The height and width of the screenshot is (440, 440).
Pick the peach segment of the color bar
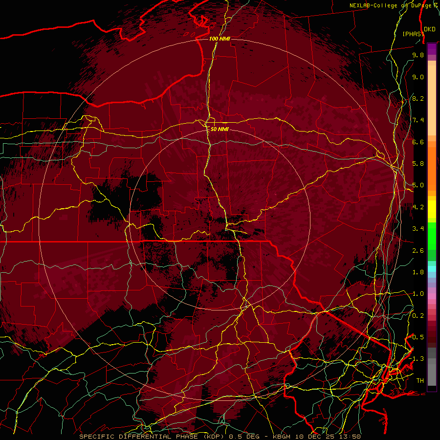point(432,100)
